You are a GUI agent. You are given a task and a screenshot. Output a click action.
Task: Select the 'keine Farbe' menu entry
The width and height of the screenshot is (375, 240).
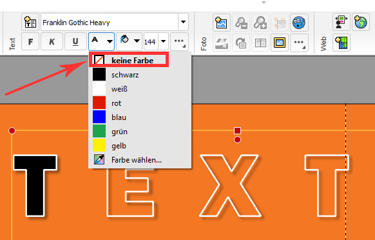tap(129, 60)
